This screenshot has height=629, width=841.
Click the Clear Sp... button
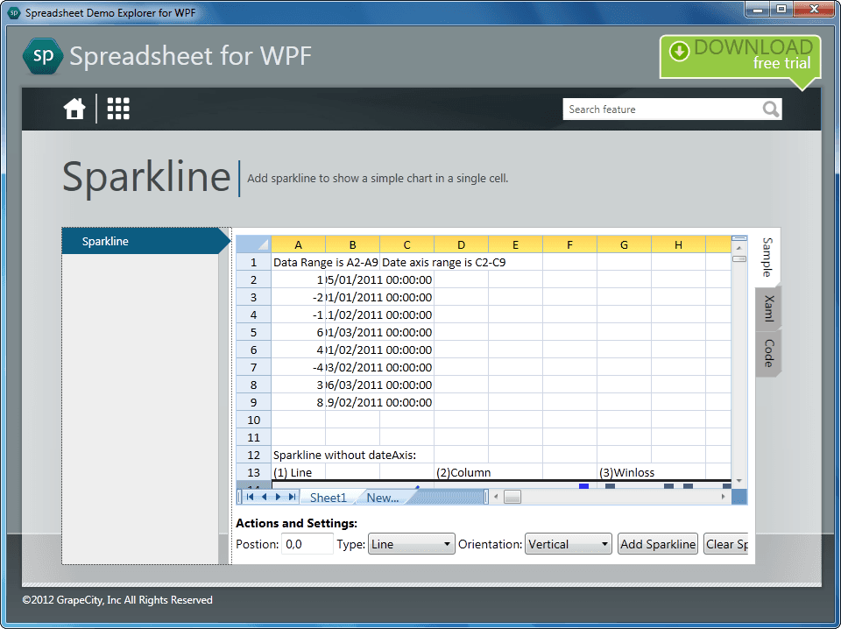click(x=726, y=544)
